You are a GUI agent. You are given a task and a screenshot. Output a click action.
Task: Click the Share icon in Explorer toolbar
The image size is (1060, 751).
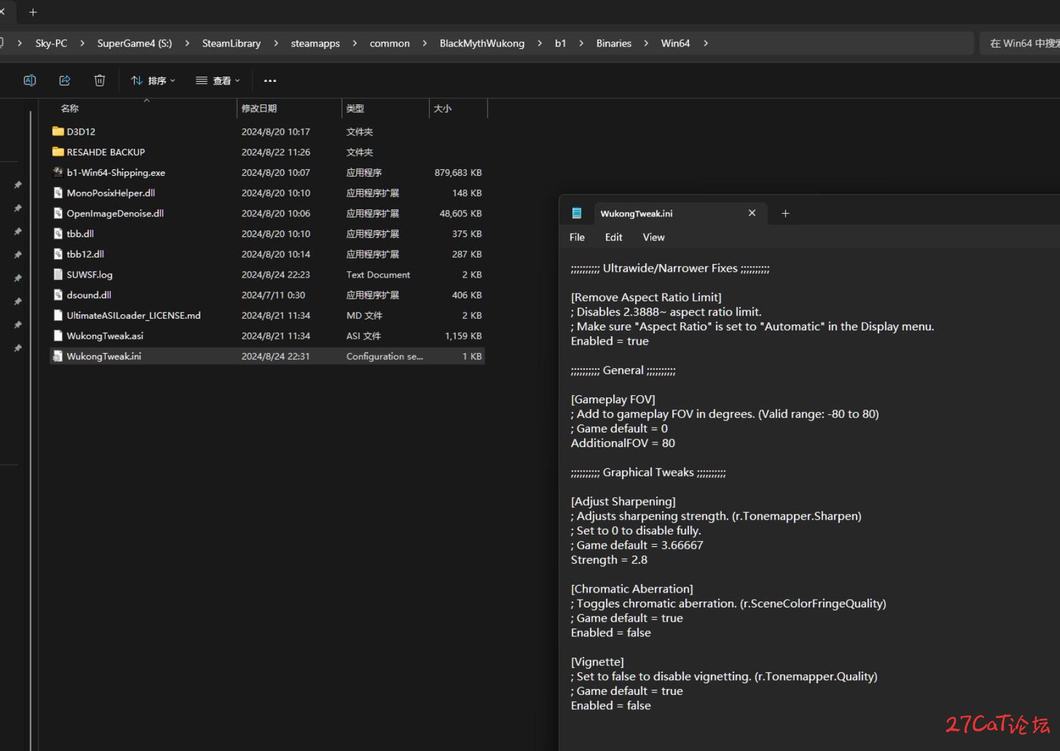(x=64, y=81)
